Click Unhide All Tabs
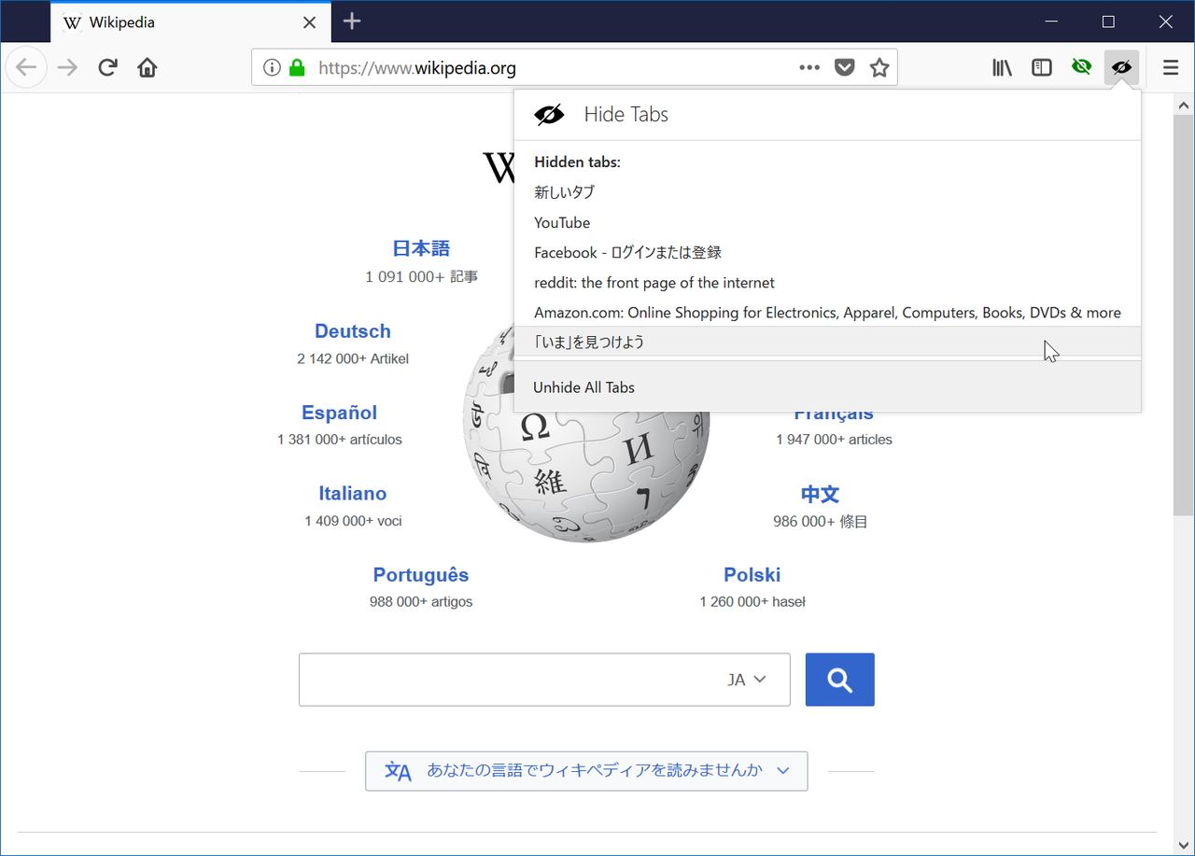The image size is (1195, 856). pyautogui.click(x=583, y=386)
